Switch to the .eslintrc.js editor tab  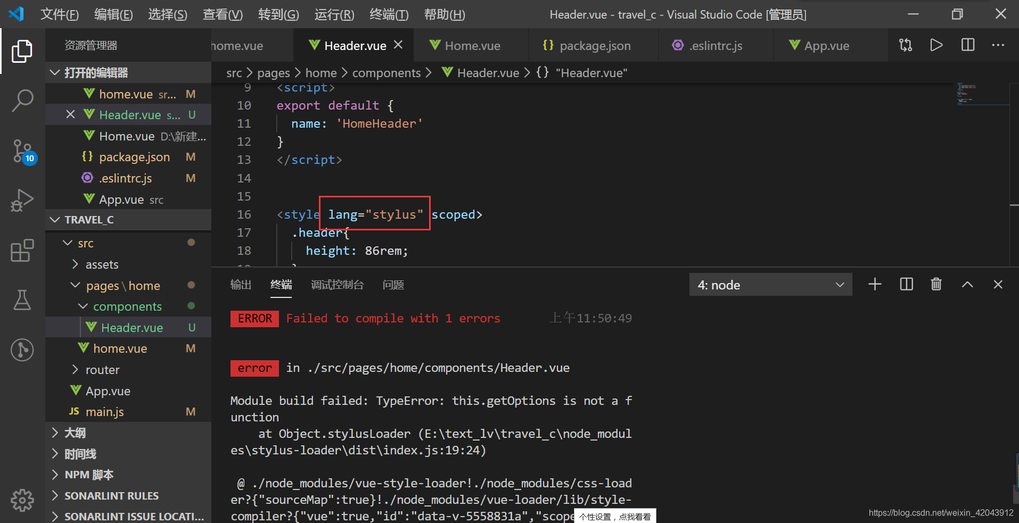coord(716,45)
